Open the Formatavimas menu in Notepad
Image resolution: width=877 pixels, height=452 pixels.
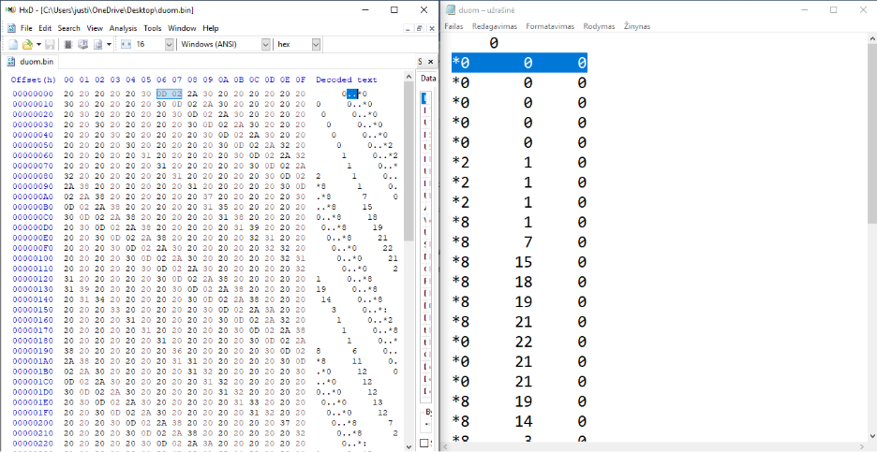pyautogui.click(x=550, y=26)
